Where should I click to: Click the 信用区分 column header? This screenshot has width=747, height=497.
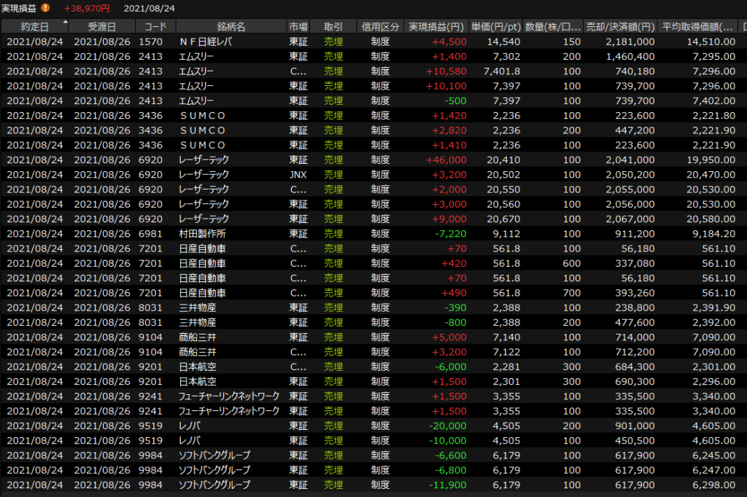pos(380,27)
